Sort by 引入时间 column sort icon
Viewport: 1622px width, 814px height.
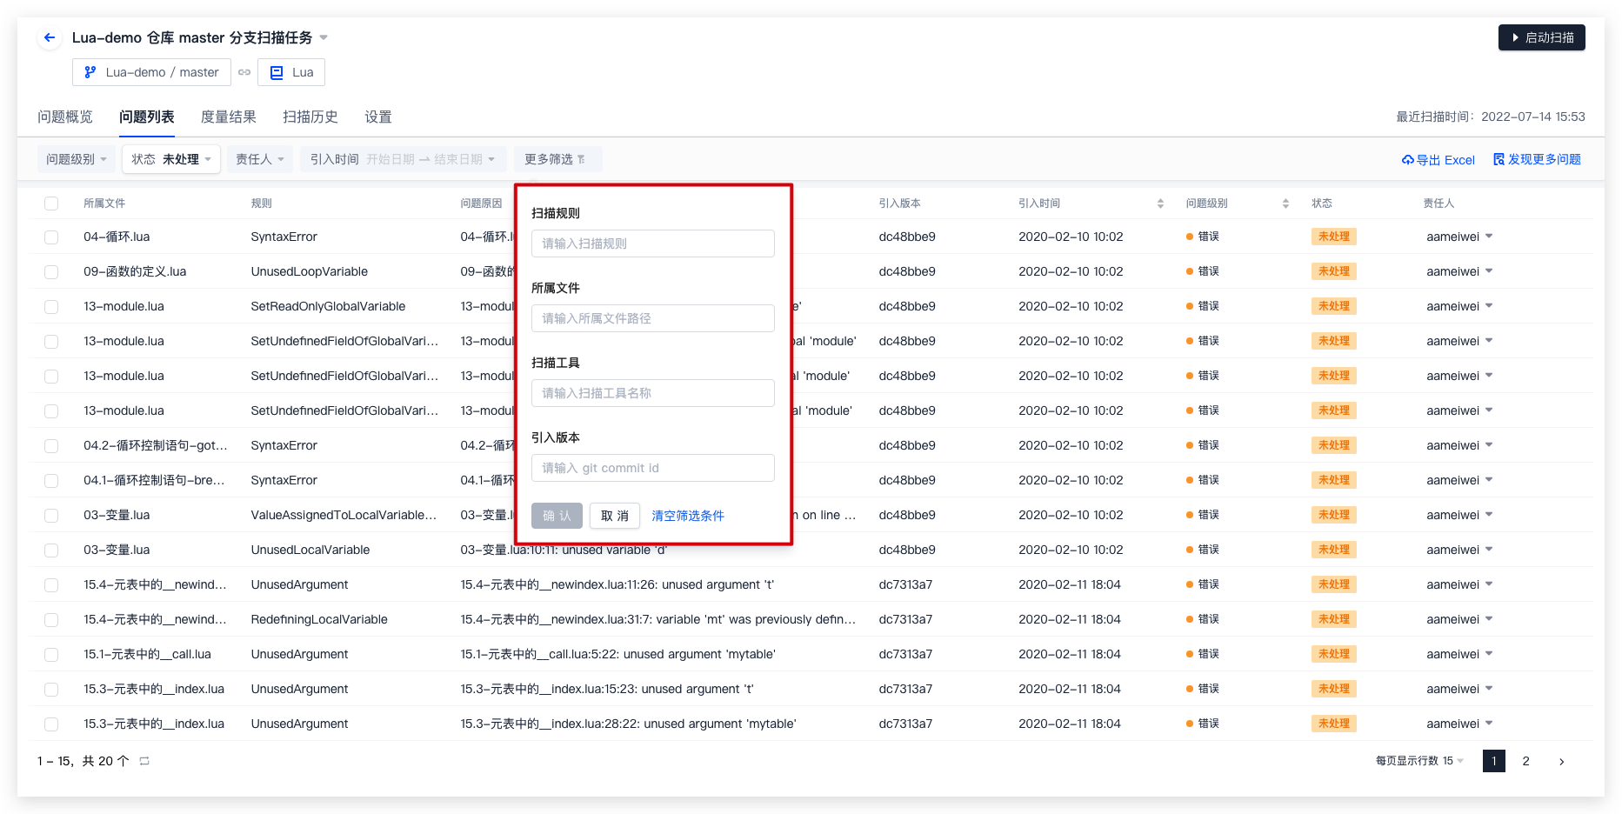click(1160, 203)
